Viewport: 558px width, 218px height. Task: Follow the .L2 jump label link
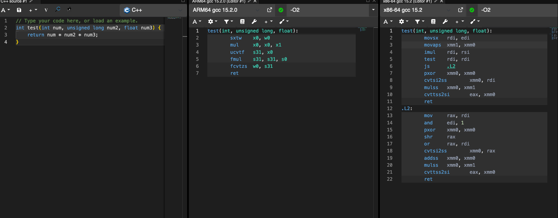pyautogui.click(x=451, y=66)
